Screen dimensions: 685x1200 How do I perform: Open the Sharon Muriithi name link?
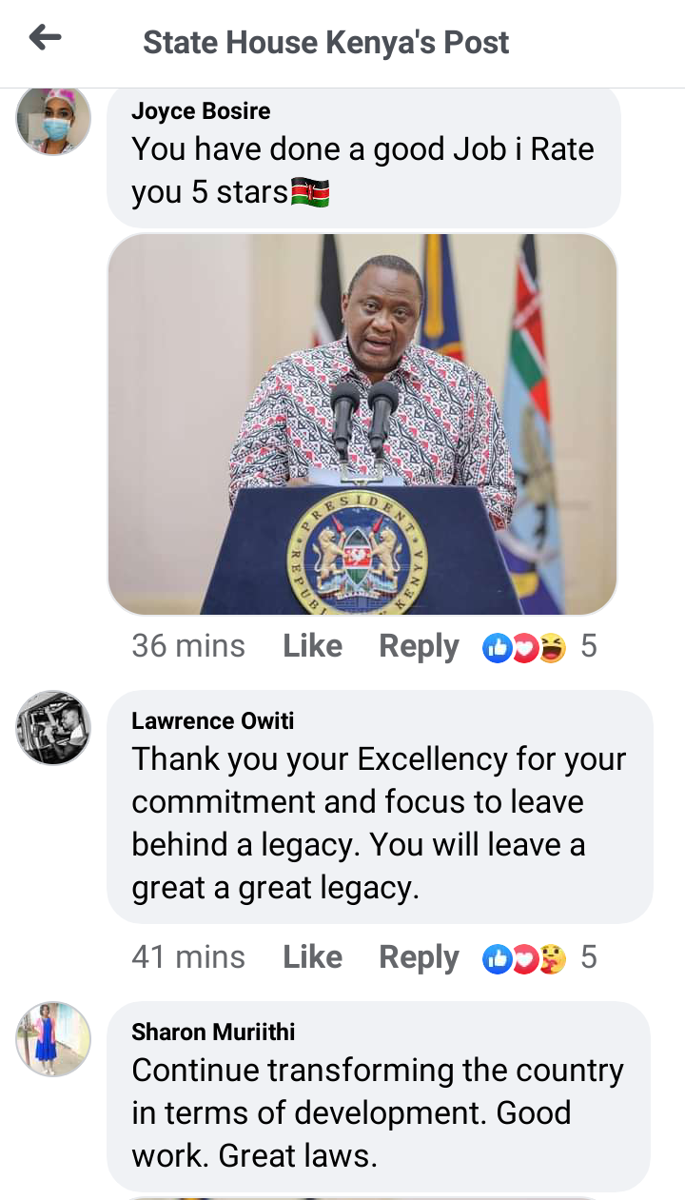[213, 1033]
